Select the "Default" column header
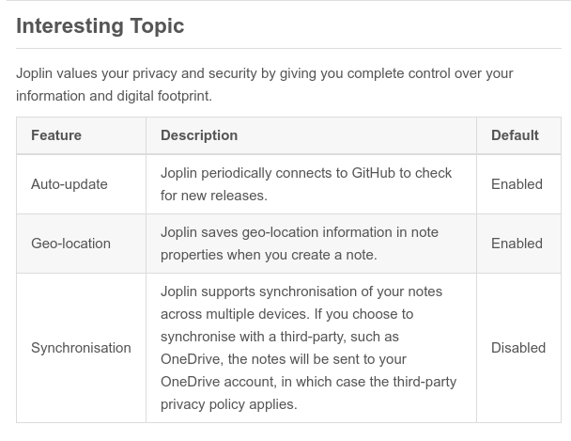This screenshot has height=441, width=571. point(515,135)
